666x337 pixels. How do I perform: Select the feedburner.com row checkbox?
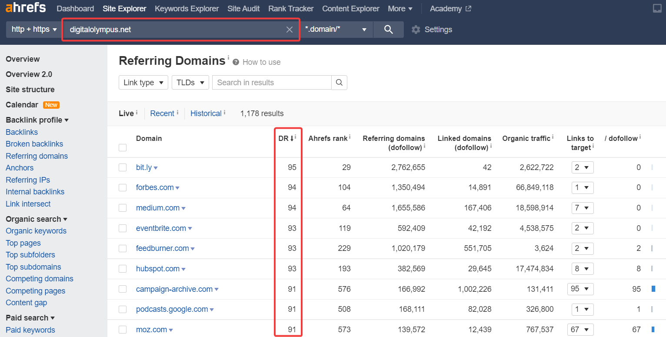[123, 248]
